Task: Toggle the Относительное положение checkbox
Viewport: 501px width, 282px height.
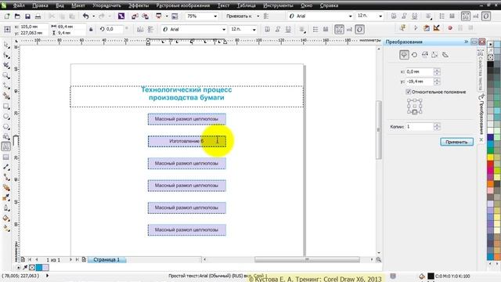Action: pos(408,92)
